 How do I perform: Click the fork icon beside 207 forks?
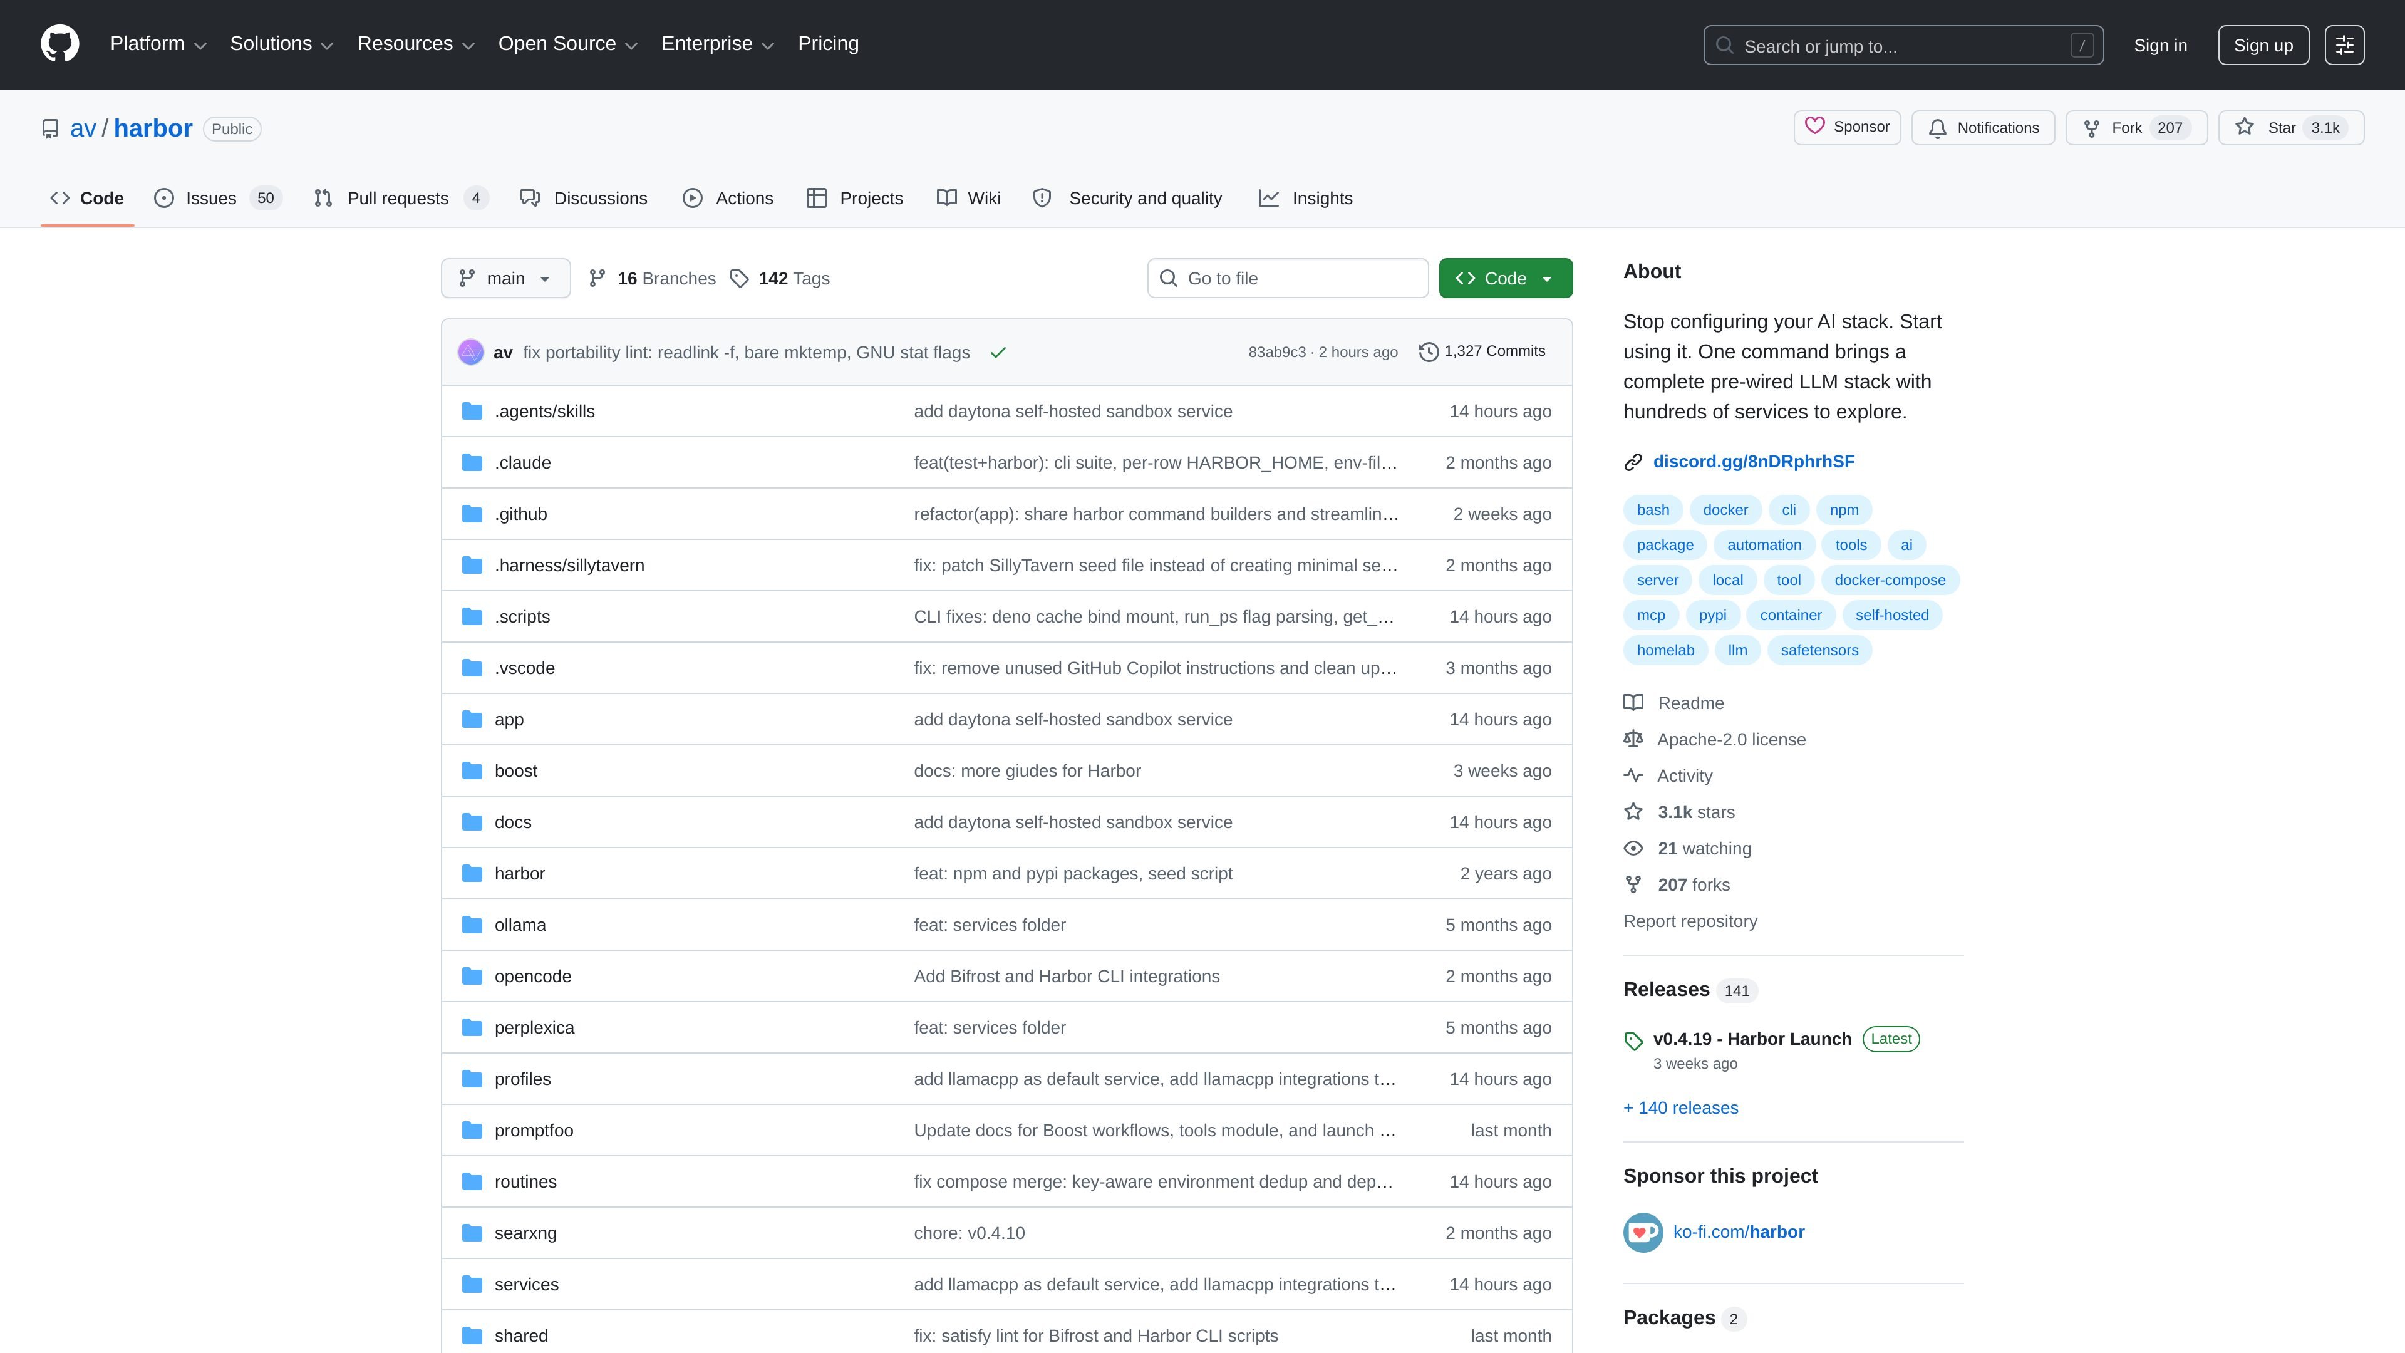pos(1633,884)
